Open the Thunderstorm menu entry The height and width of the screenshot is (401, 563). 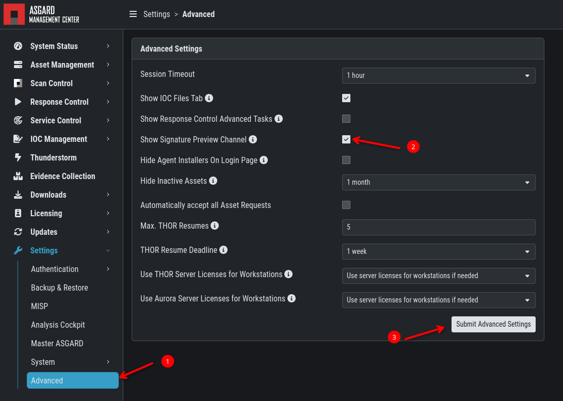click(54, 157)
